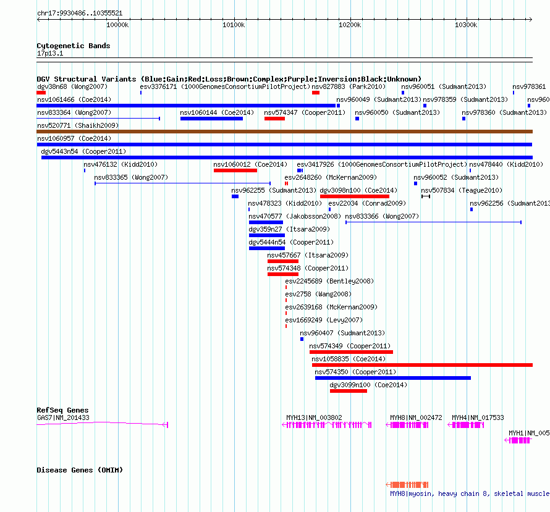Image resolution: width=550 pixels, height=512 pixels.
Task: Click the esv1669249 (Levy2007) label
Action: tap(324, 320)
